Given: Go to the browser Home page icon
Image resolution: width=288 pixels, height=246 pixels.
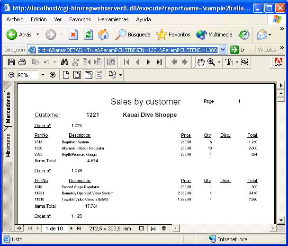Looking at the screenshot, I should pyautogui.click(x=103, y=35).
